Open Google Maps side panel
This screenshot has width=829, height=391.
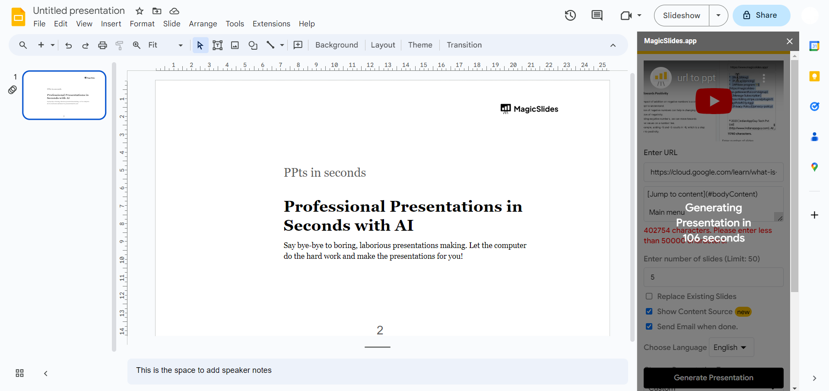pyautogui.click(x=814, y=167)
